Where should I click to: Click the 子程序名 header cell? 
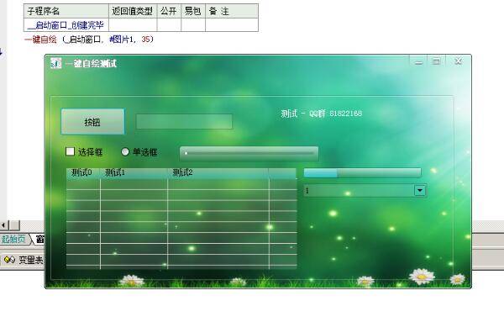click(x=66, y=11)
